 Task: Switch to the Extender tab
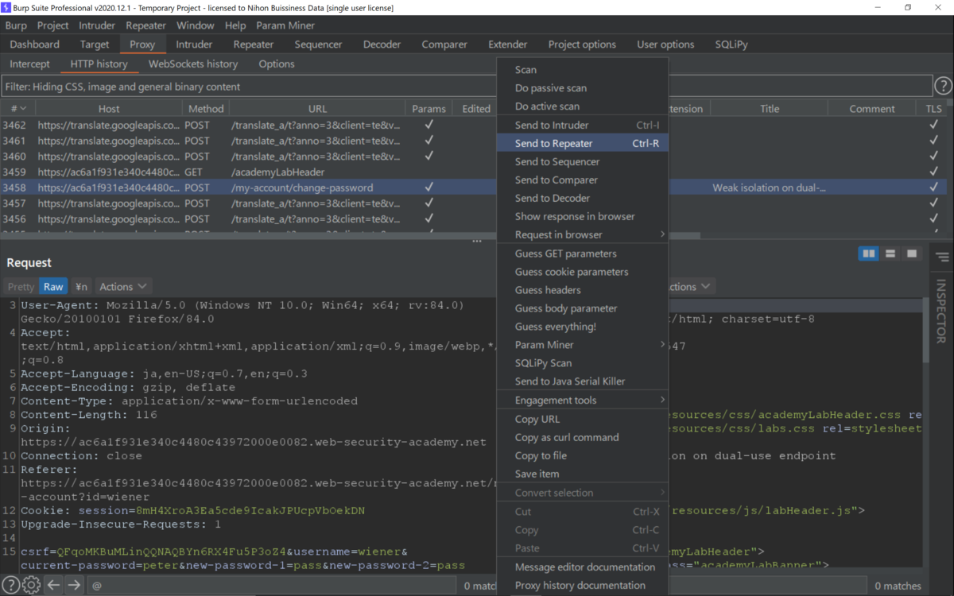(508, 45)
